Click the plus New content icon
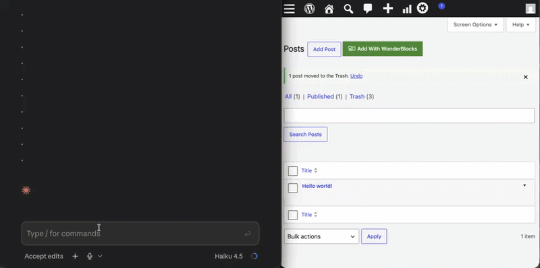540x268 pixels. pyautogui.click(x=387, y=9)
